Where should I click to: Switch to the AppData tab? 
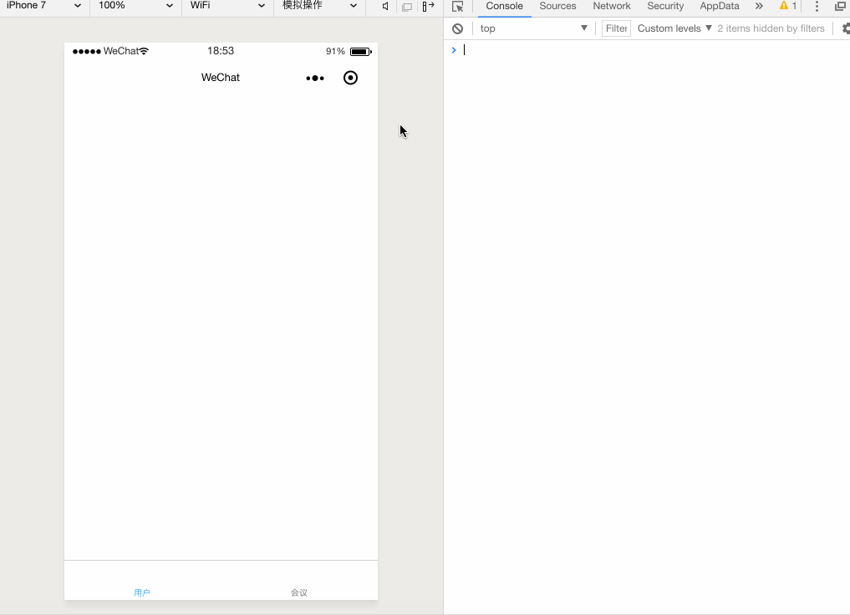click(x=720, y=7)
